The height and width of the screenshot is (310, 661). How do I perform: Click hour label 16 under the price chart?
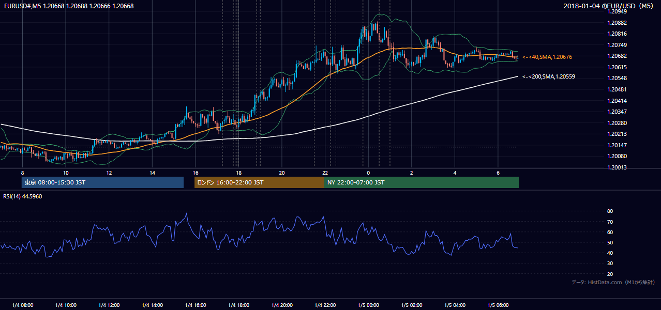195,173
